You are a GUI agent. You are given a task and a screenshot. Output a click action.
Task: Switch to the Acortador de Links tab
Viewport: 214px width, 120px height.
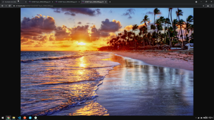point(14,2)
